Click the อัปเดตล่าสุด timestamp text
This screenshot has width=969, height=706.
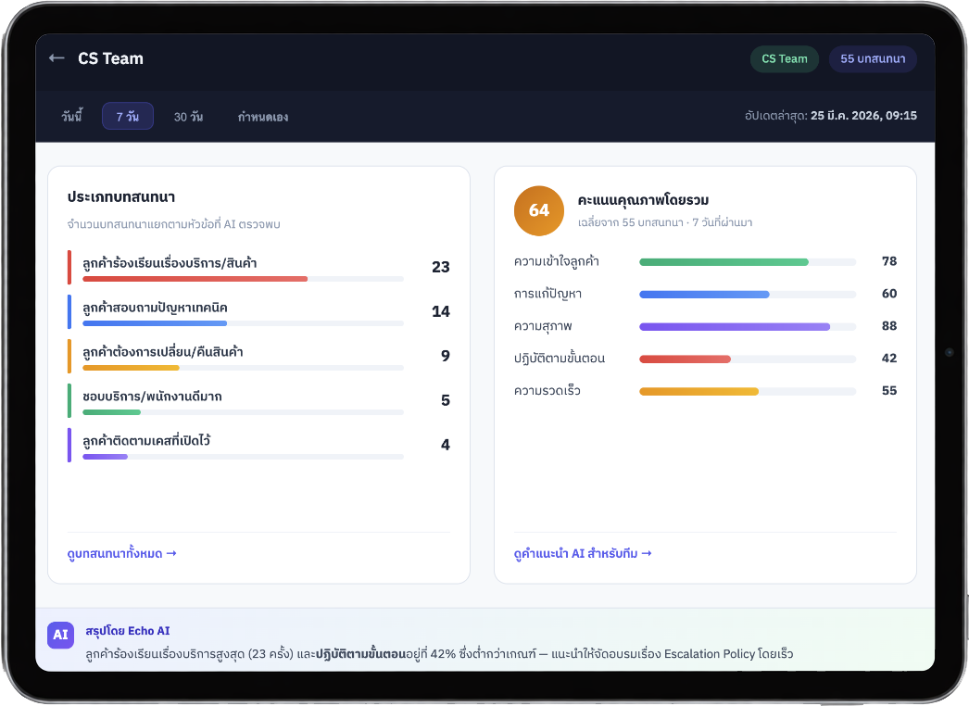coord(830,116)
